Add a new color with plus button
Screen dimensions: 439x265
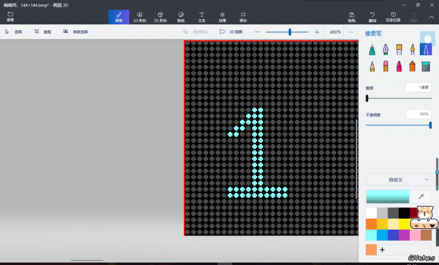[382, 250]
